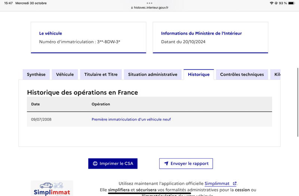This screenshot has height=196, width=299.
Task: Open the Synthèse tab
Action: pyautogui.click(x=36, y=74)
